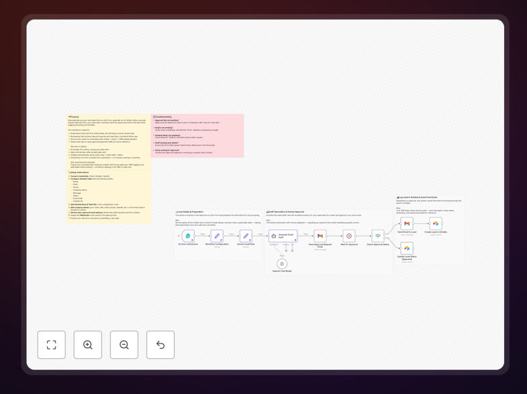The height and width of the screenshot is (394, 527).
Task: Open the Create Lead in Airtable node
Action: (x=435, y=224)
